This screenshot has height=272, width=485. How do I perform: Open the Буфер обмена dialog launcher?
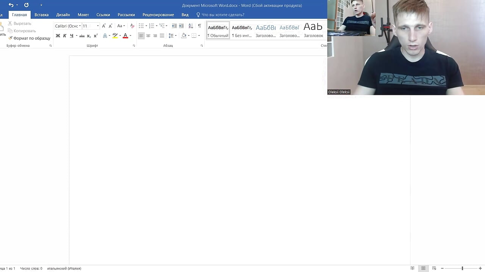click(x=50, y=46)
